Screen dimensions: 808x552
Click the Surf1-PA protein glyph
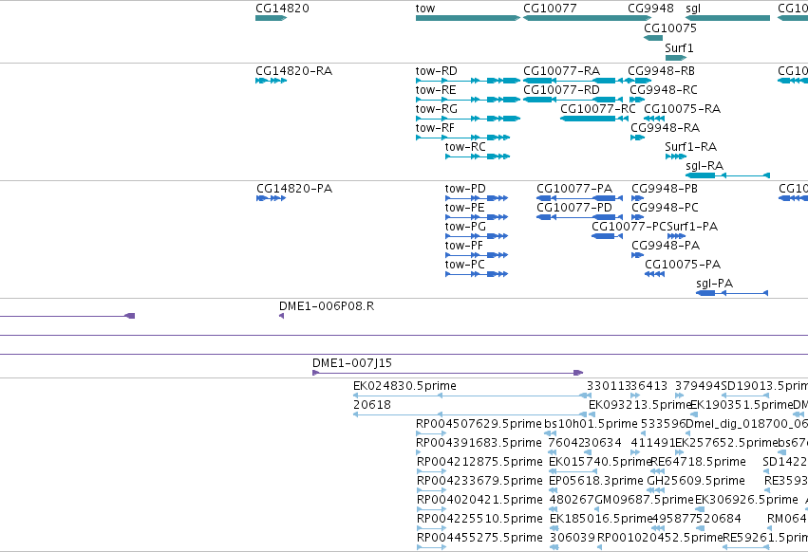(676, 236)
